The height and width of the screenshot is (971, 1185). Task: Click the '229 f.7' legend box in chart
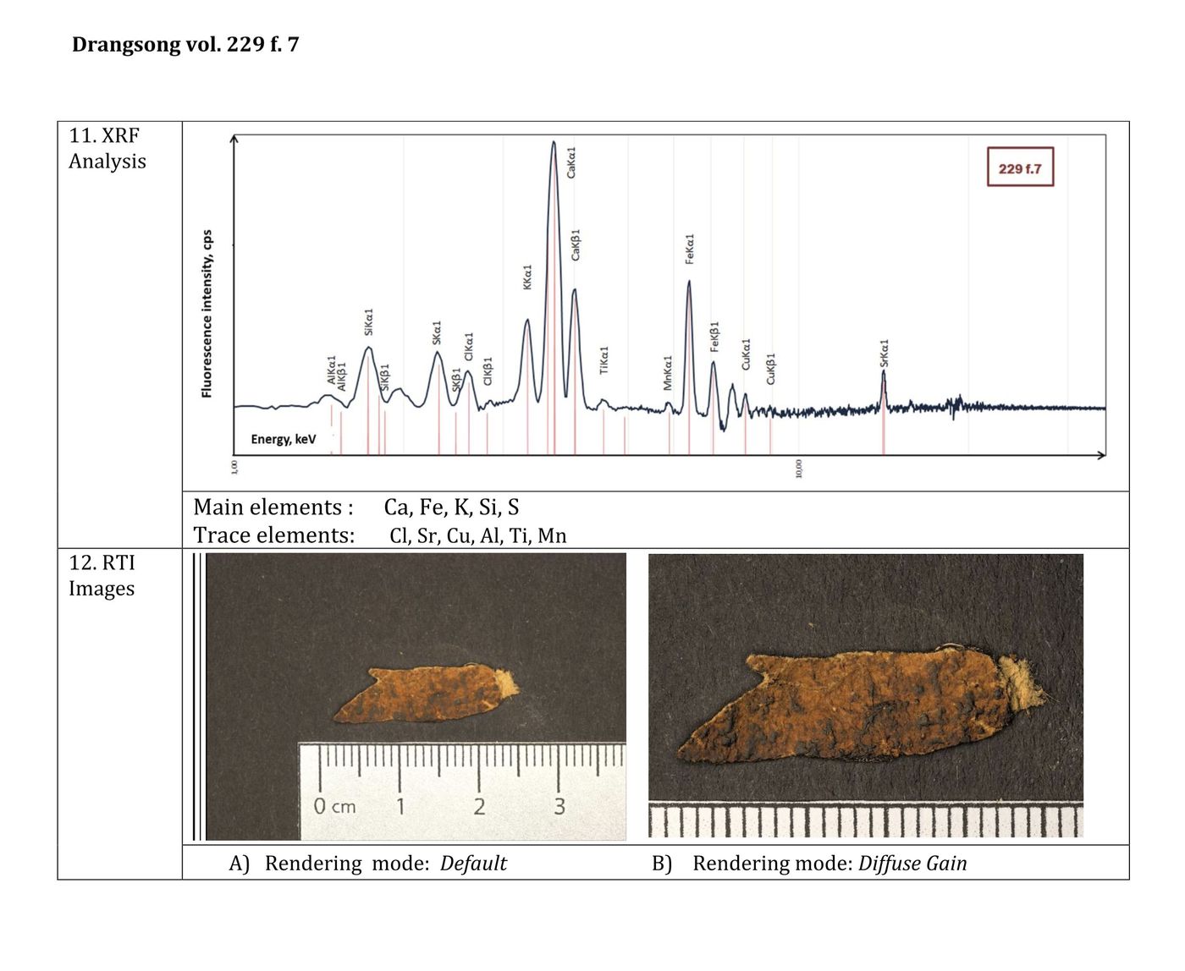1020,168
